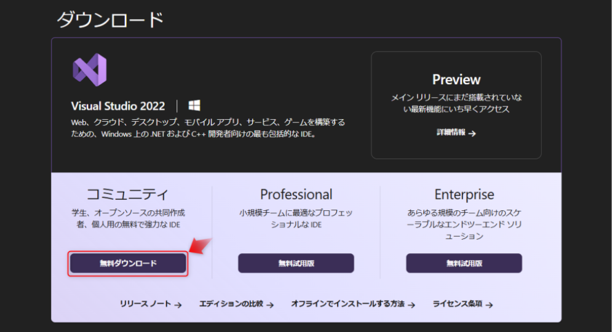Open the ライセンス条項 link
The height and width of the screenshot is (332, 612).
coord(463,304)
